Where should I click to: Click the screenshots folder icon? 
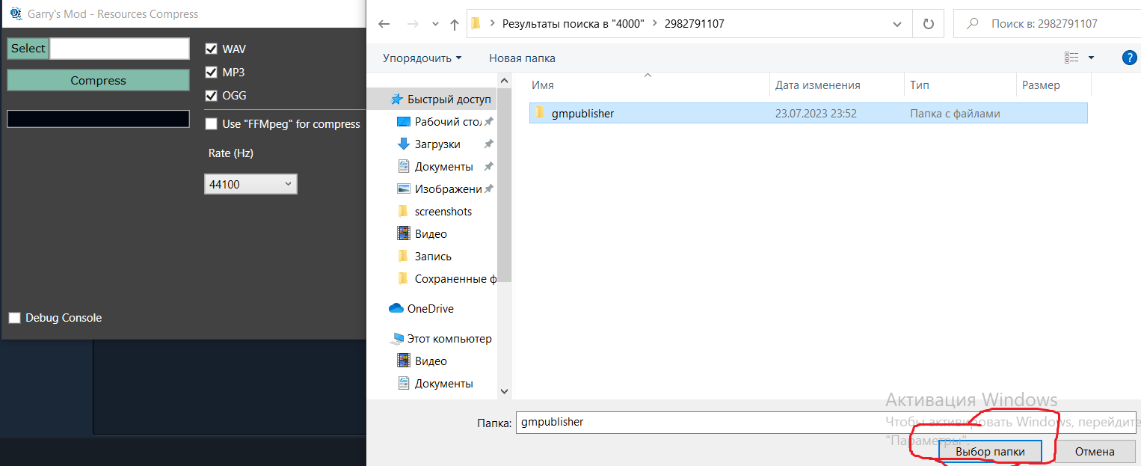[x=404, y=212]
